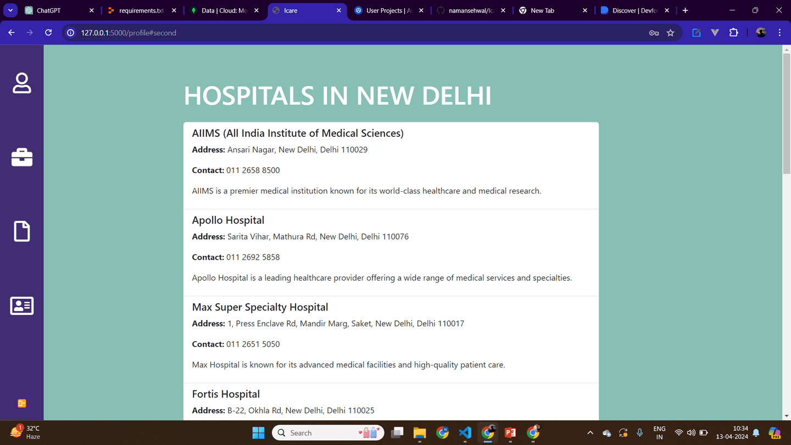Open Task View on the taskbar
The width and height of the screenshot is (791, 445).
point(397,433)
